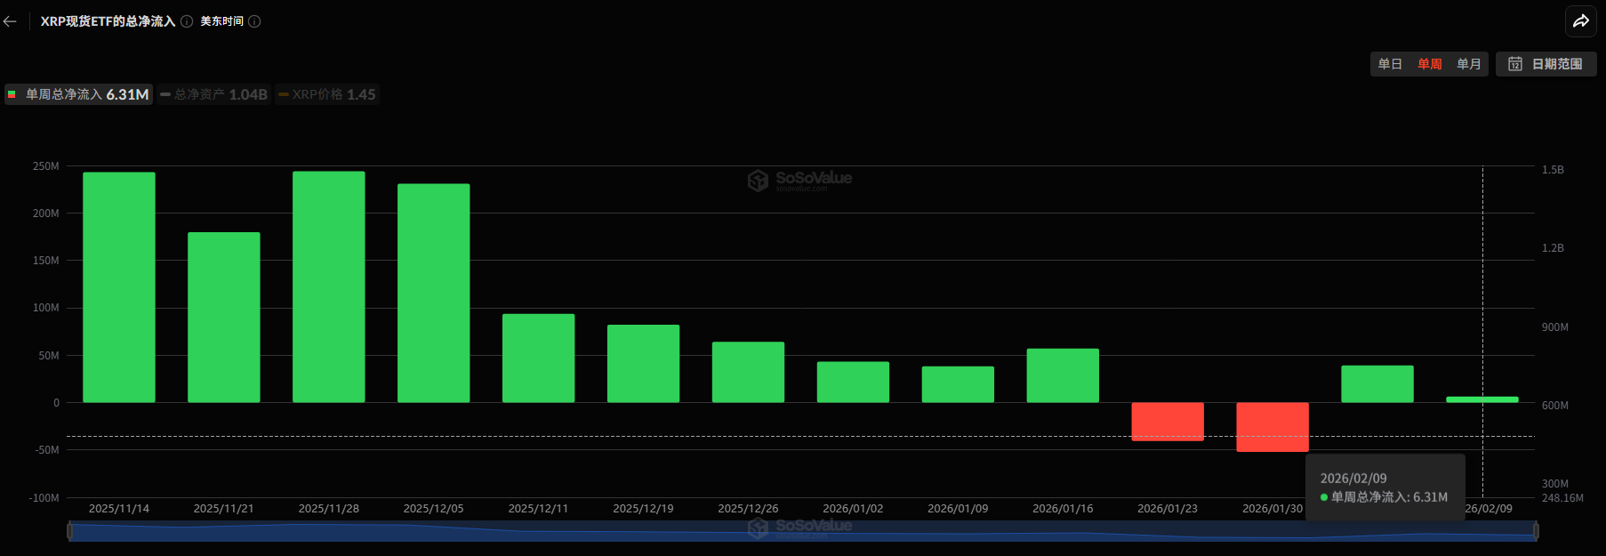
Task: Open the 日期范围 date range picker
Action: click(x=1546, y=64)
